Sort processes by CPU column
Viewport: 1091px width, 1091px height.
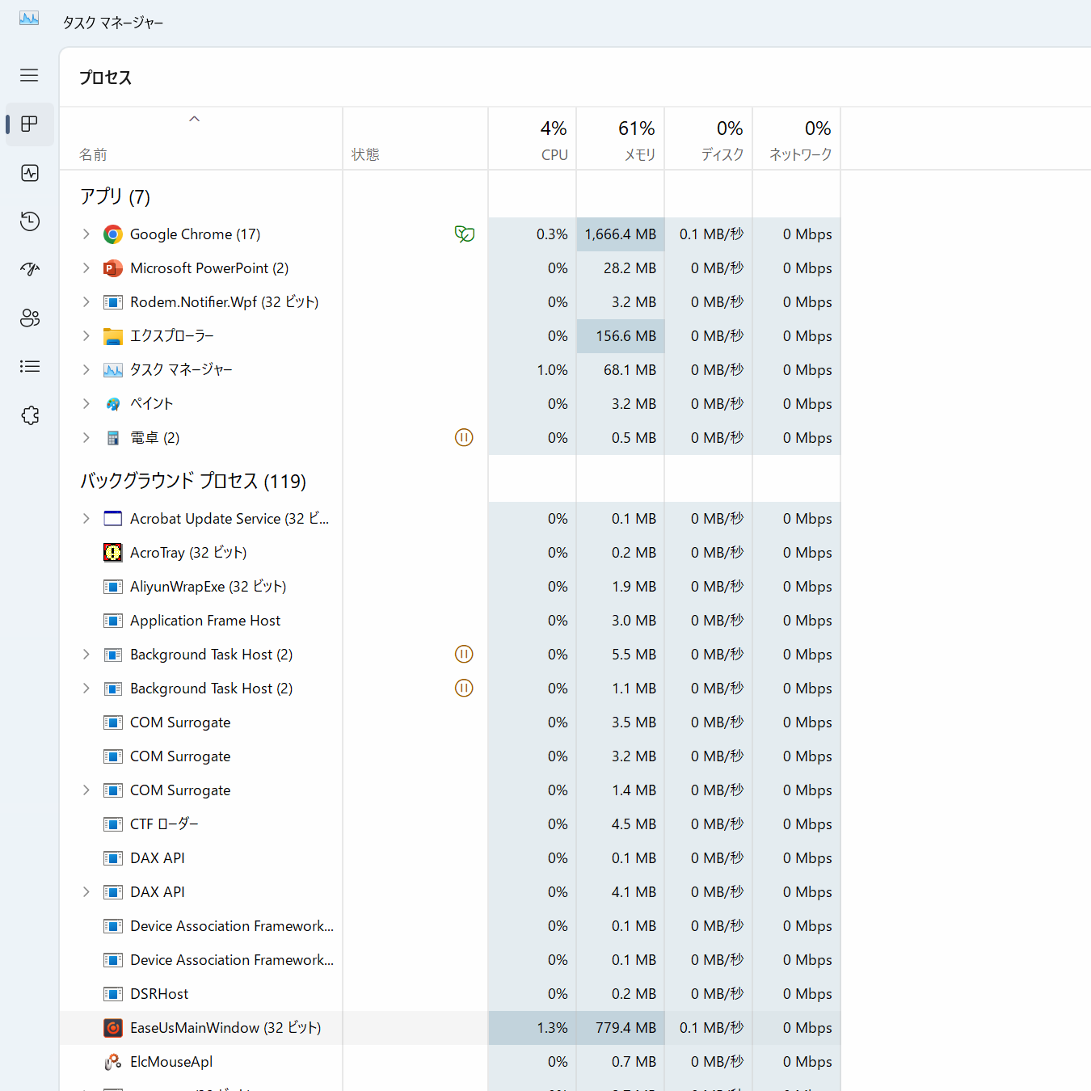533,139
